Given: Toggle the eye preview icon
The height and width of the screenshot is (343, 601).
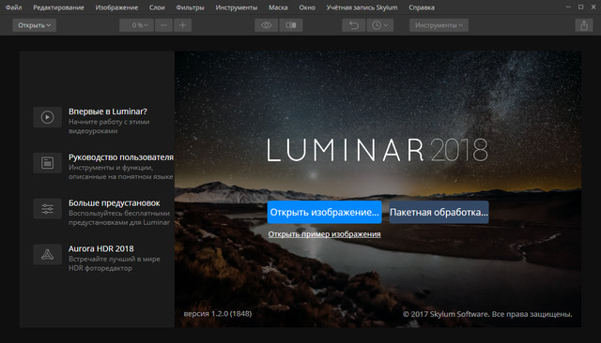Looking at the screenshot, I should click(x=267, y=25).
